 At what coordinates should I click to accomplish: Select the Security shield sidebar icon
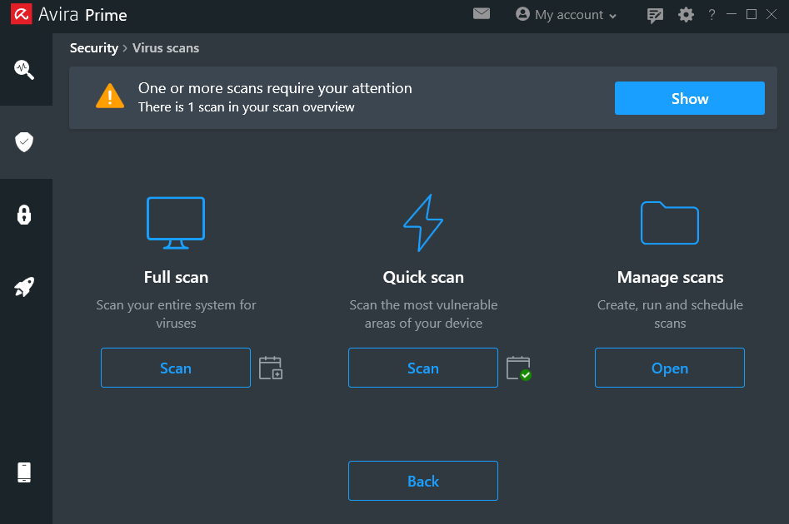(x=24, y=142)
